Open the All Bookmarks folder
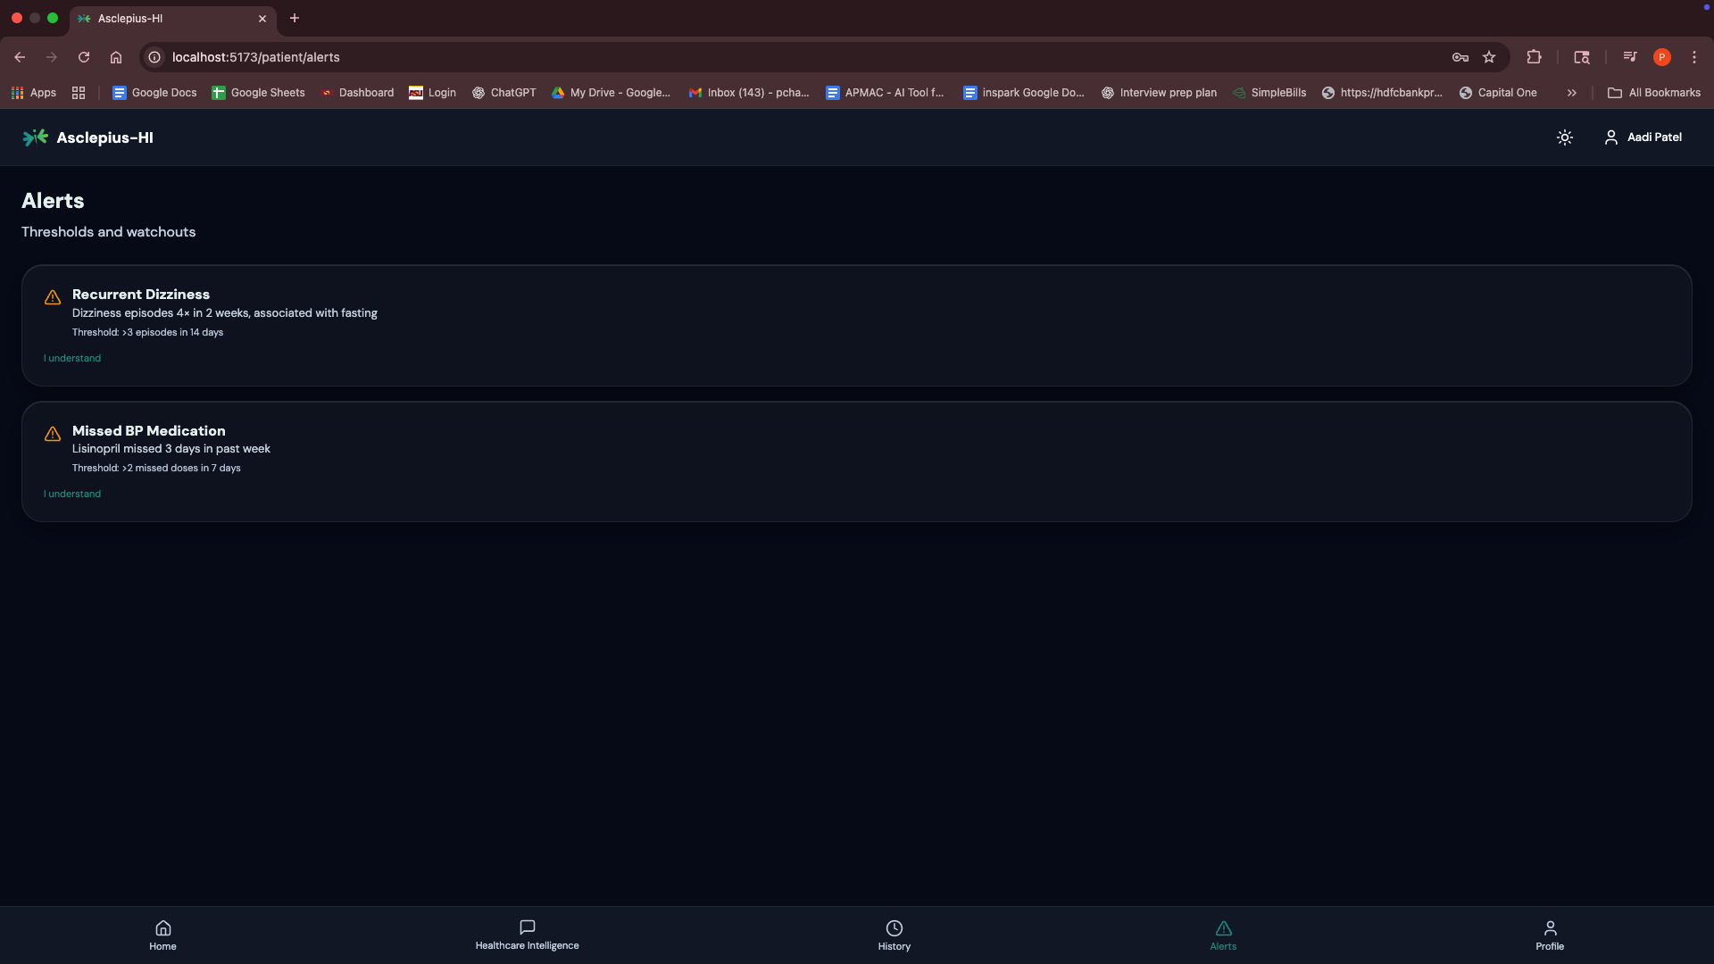The image size is (1714, 964). pyautogui.click(x=1654, y=93)
